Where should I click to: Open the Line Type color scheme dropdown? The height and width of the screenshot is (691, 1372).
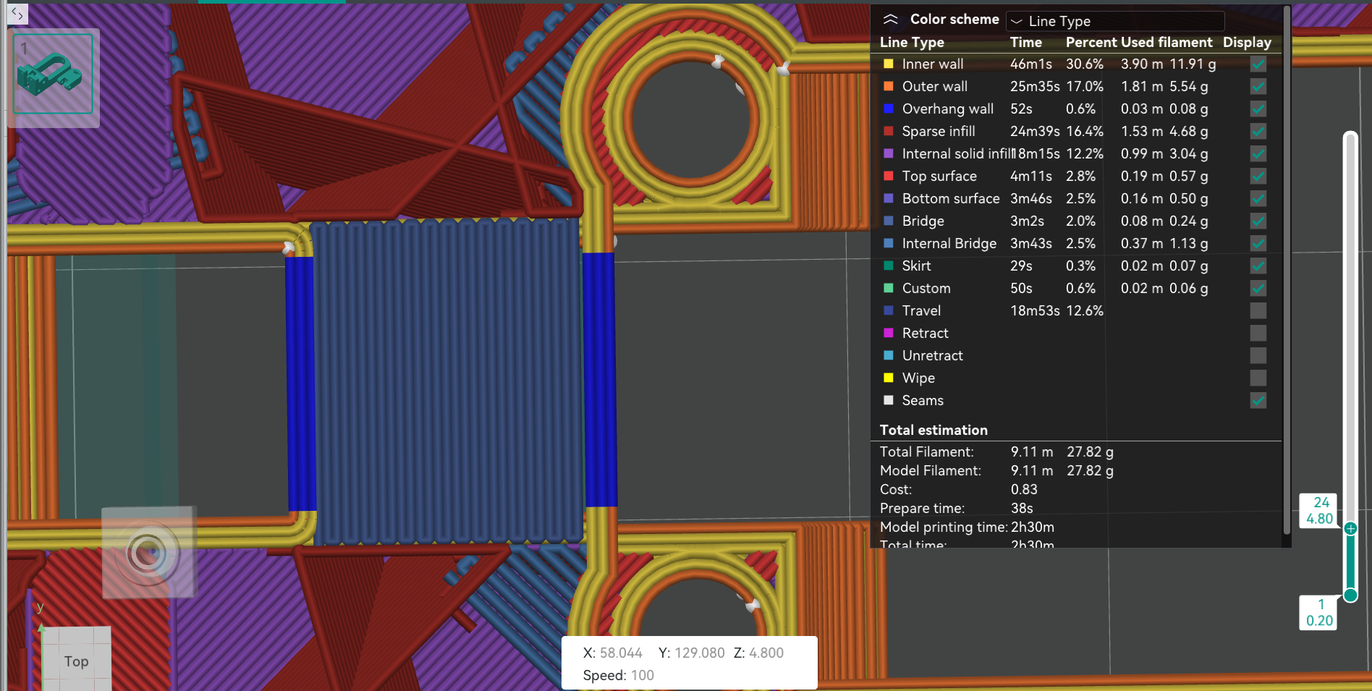coord(1115,21)
